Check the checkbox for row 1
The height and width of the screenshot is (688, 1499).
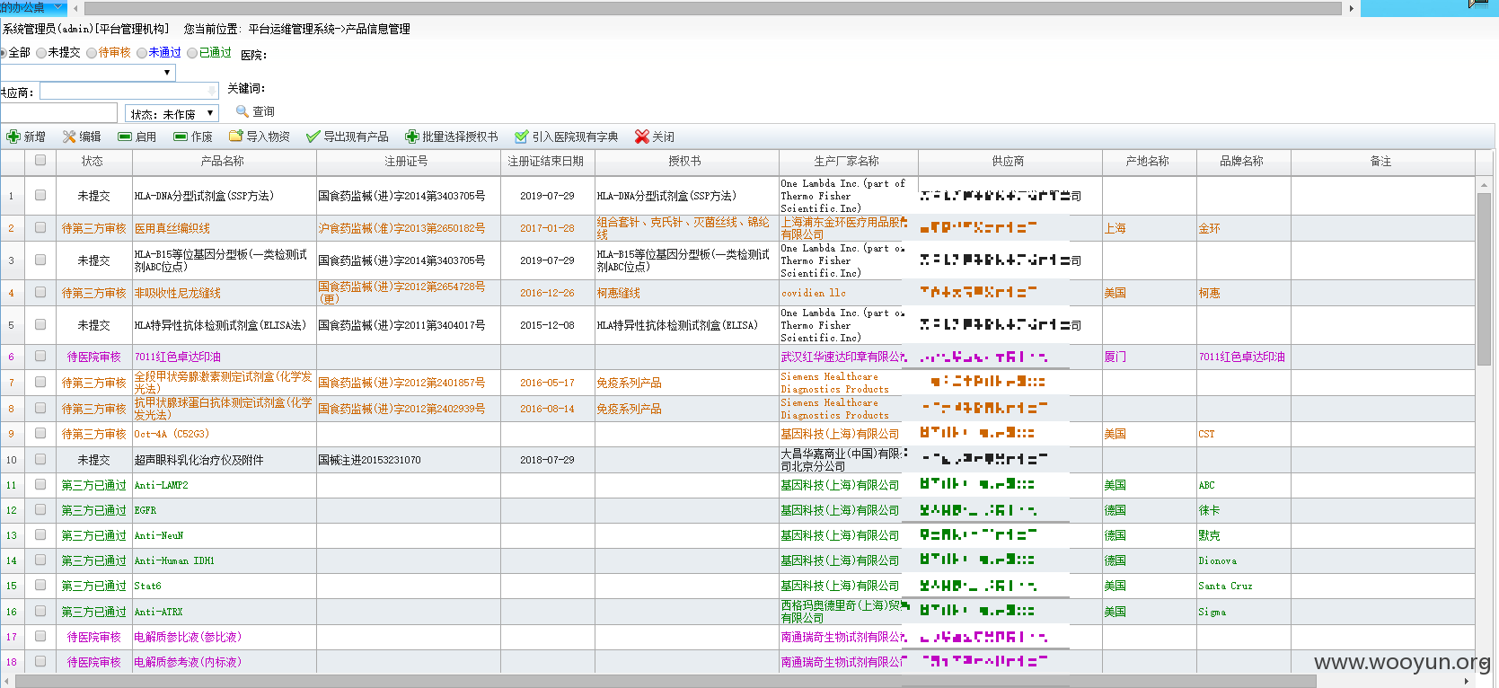(40, 195)
